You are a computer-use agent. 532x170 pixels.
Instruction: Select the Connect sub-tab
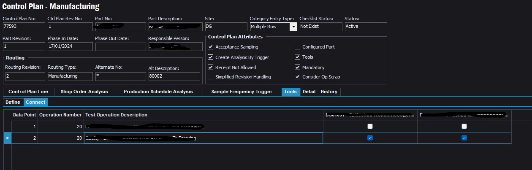pyautogui.click(x=36, y=102)
